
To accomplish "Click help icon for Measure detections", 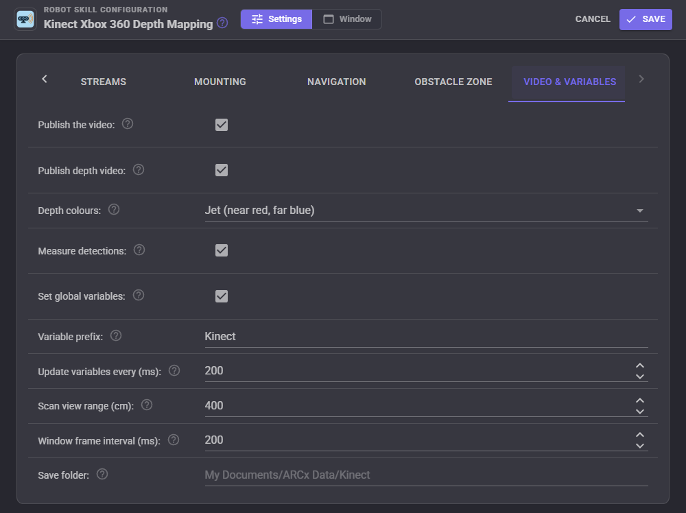I will click(139, 250).
